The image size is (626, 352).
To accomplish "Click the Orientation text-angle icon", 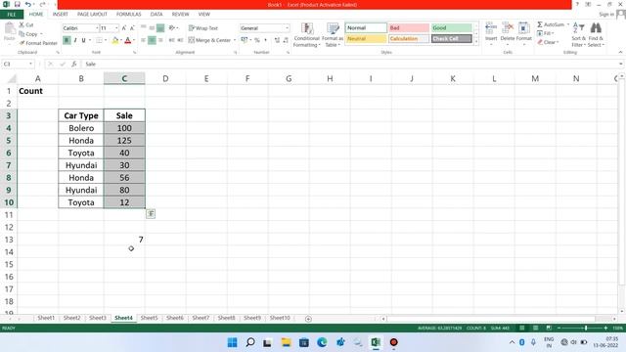I will coord(172,28).
